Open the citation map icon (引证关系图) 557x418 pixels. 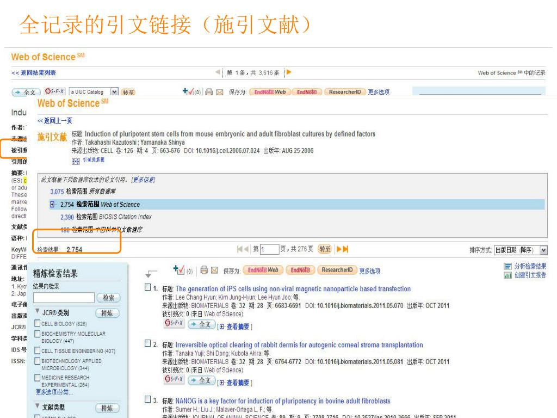point(76,161)
